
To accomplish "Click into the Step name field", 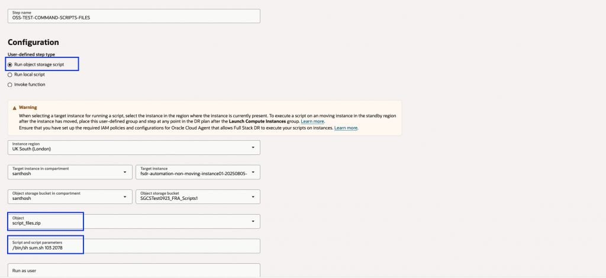I will click(134, 15).
